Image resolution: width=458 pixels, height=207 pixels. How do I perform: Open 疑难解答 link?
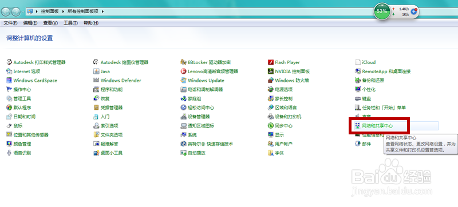109,144
